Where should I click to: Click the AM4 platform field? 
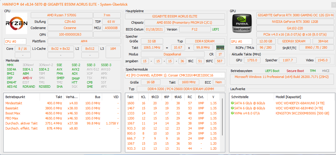pos(84,41)
